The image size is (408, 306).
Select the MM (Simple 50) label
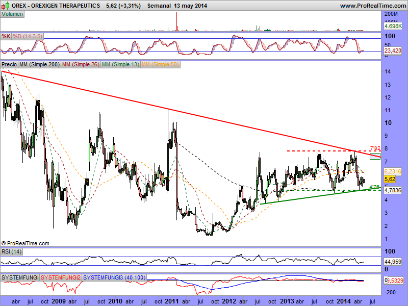coord(160,64)
